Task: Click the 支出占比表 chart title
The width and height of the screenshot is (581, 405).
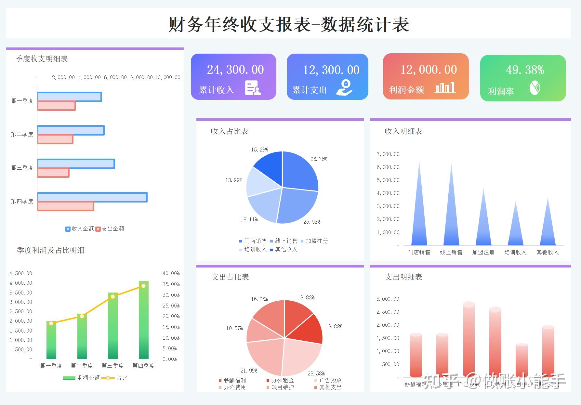Action: click(x=230, y=277)
